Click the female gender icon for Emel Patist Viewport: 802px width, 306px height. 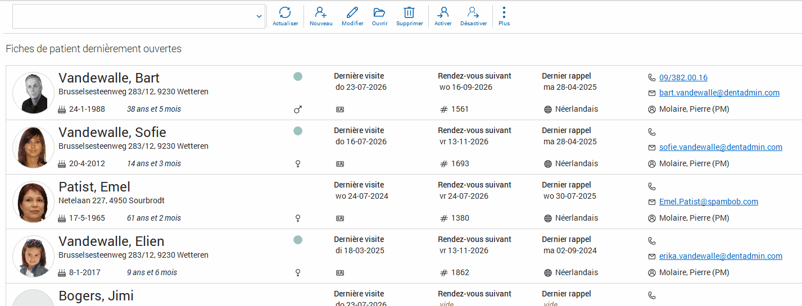click(298, 218)
